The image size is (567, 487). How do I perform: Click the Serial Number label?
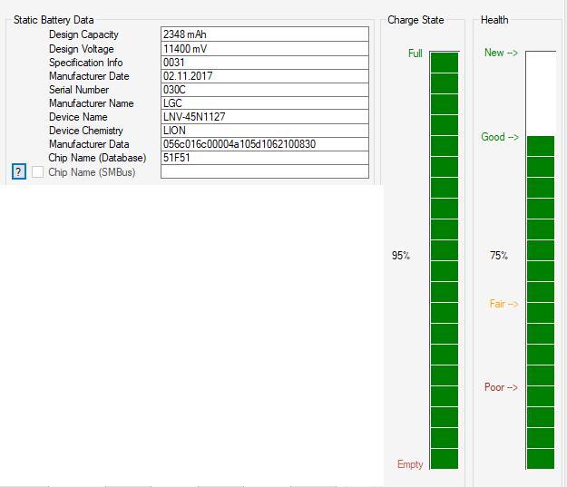coord(79,90)
